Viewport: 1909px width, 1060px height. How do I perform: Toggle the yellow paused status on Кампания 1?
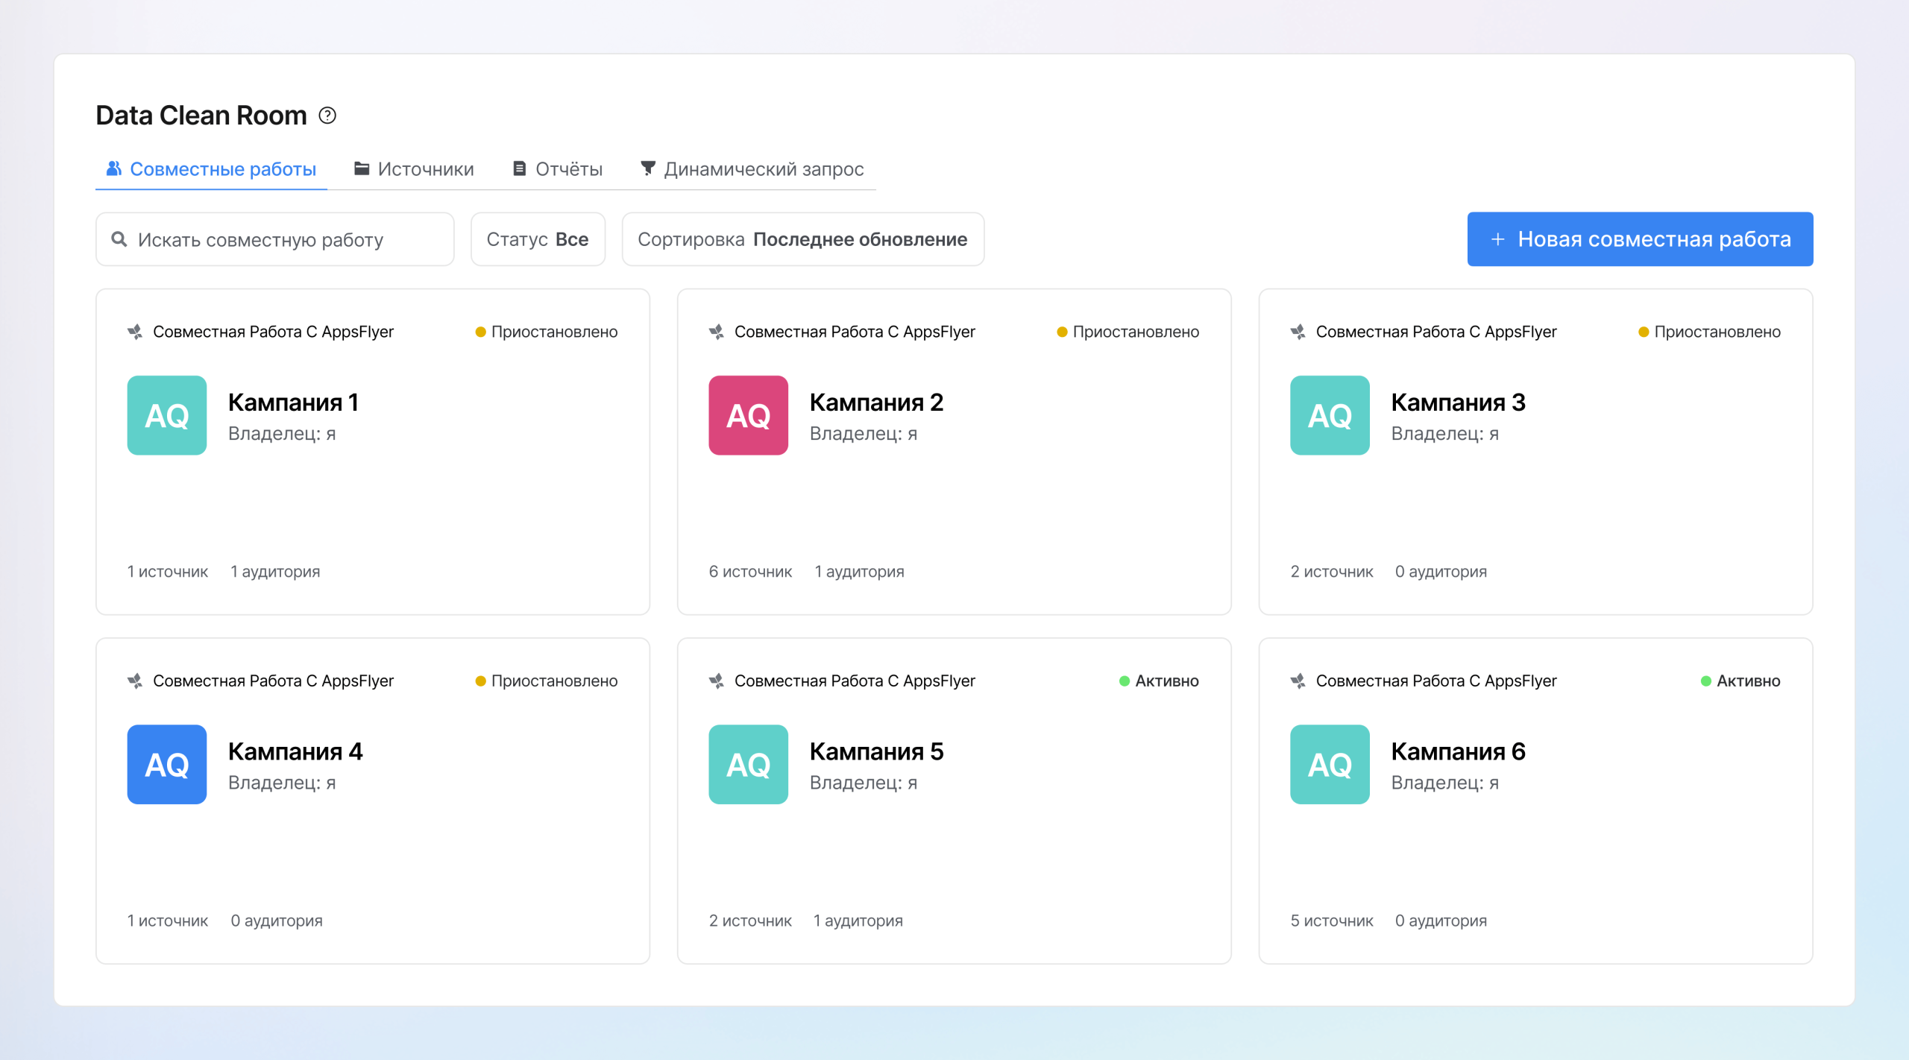[x=481, y=331]
